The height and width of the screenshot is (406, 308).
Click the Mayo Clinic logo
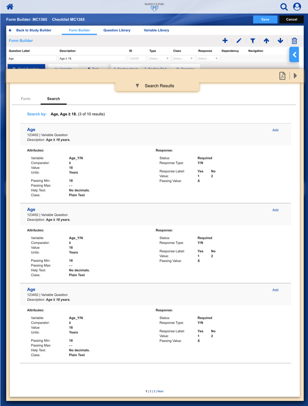tap(154, 7)
